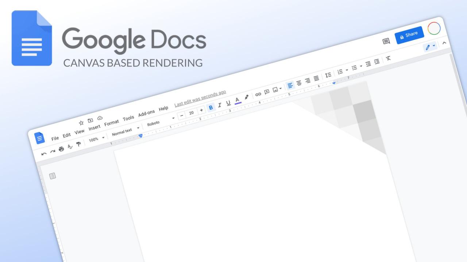The width and height of the screenshot is (467, 262).
Task: Open the image options dropdown arrow
Action: coord(280,88)
